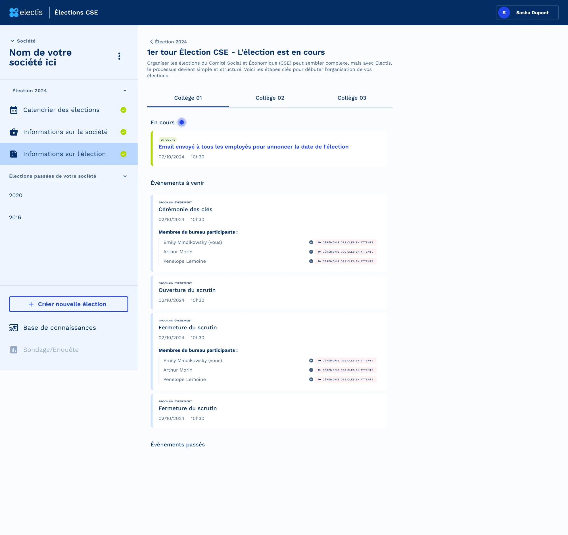Image resolution: width=568 pixels, height=535 pixels.
Task: Switch to the Collège 03 tab
Action: click(x=352, y=98)
